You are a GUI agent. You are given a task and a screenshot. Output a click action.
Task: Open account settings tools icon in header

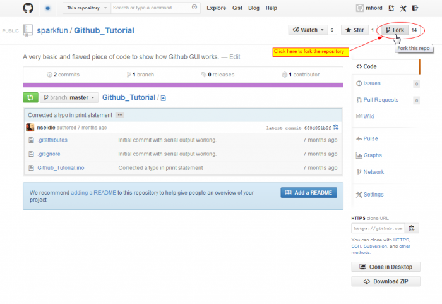[x=403, y=8]
